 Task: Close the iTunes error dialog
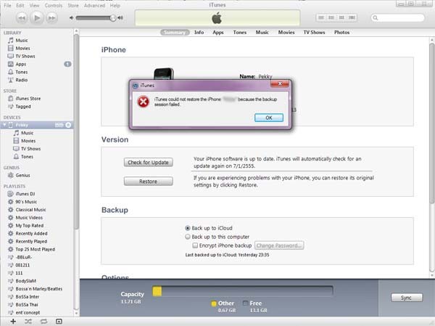280,83
